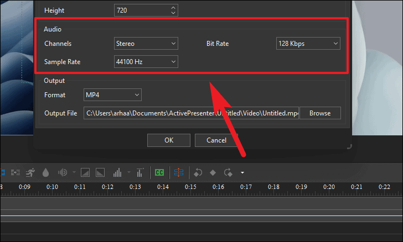This screenshot has height=242, width=403.
Task: Click the dialog resize grip corner
Action: coord(349,147)
